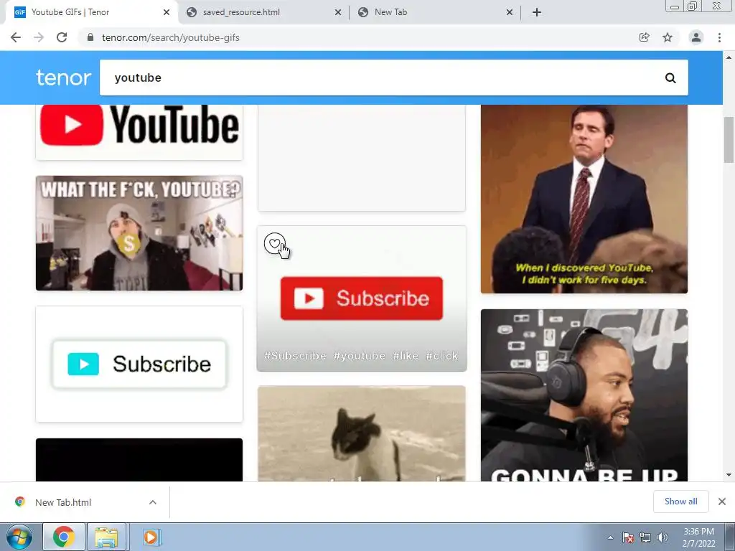Open the black GIF tile under the teal Subscribe GIF
735x551 pixels.
[139, 460]
